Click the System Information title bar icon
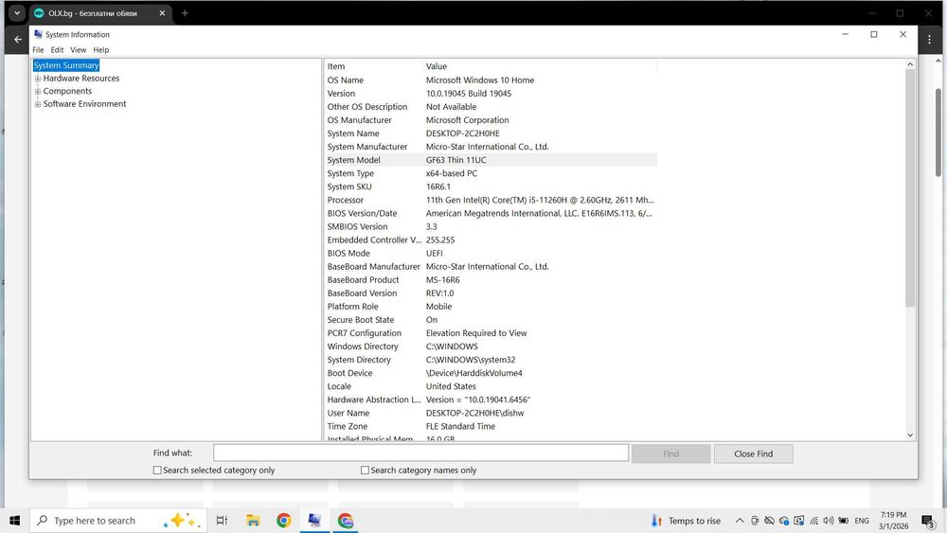 tap(39, 34)
